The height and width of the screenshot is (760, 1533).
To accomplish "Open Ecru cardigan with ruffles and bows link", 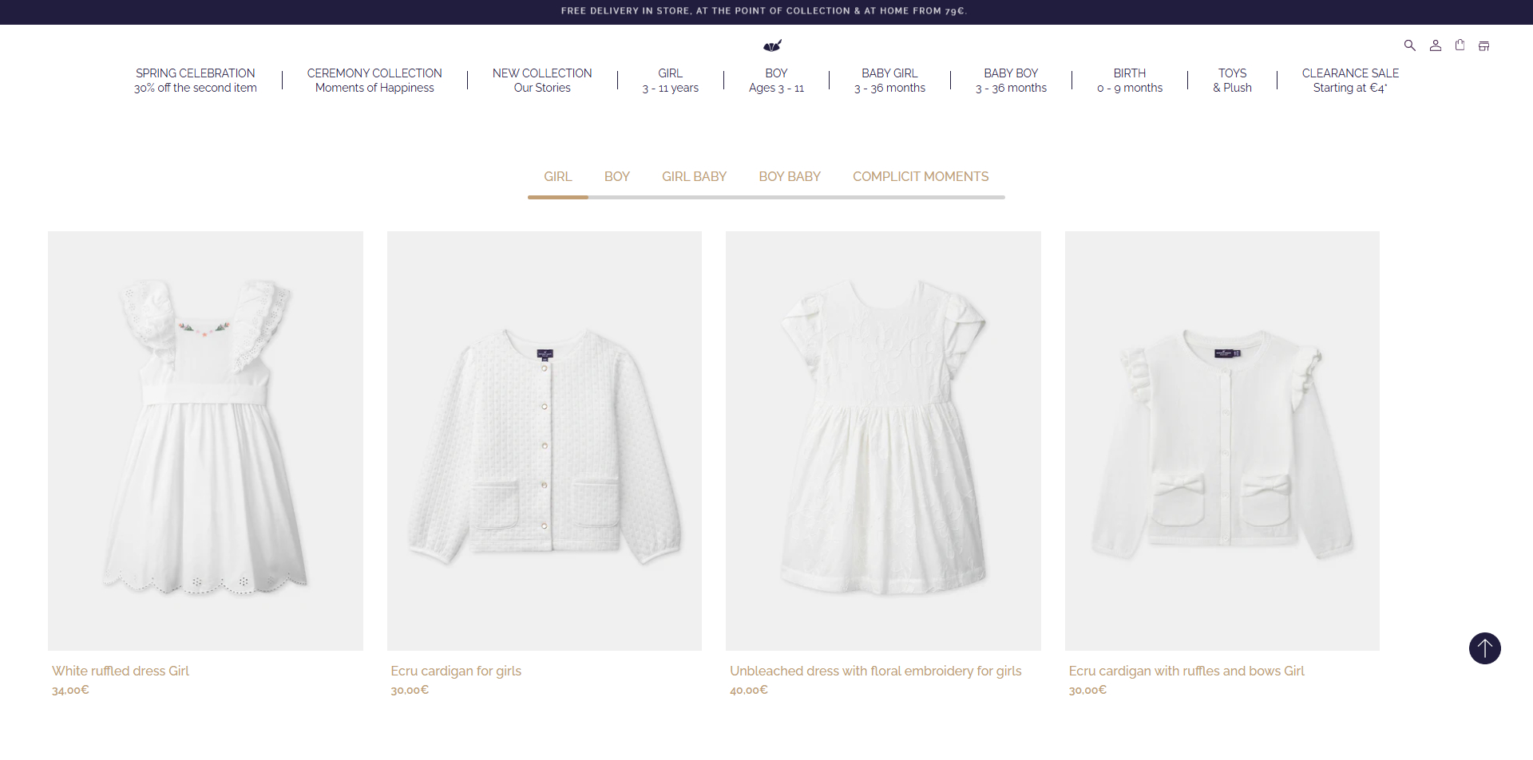I will click(1186, 671).
